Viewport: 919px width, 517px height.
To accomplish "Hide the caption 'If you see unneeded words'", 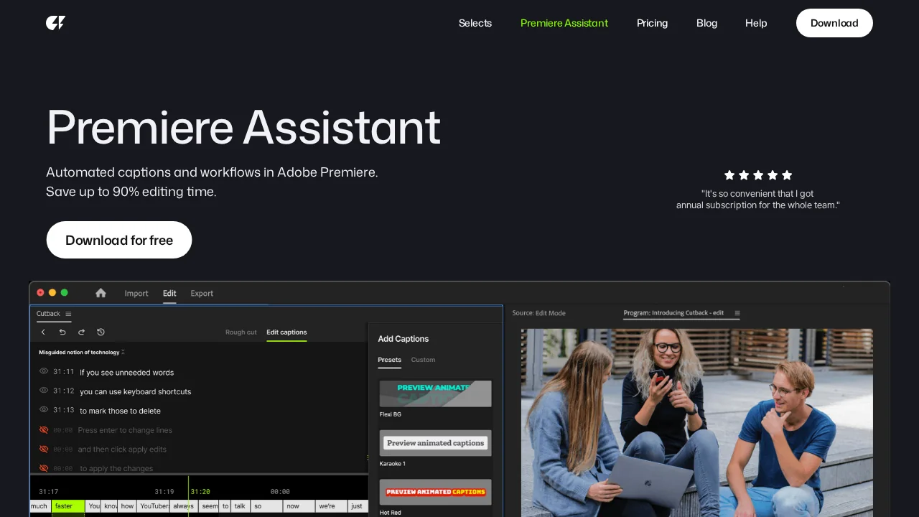I will pyautogui.click(x=44, y=371).
